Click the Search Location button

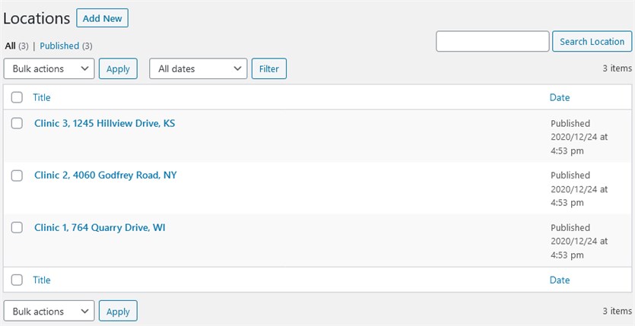592,41
